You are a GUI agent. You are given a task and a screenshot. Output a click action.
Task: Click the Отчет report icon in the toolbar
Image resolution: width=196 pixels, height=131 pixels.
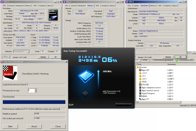coord(140,60)
